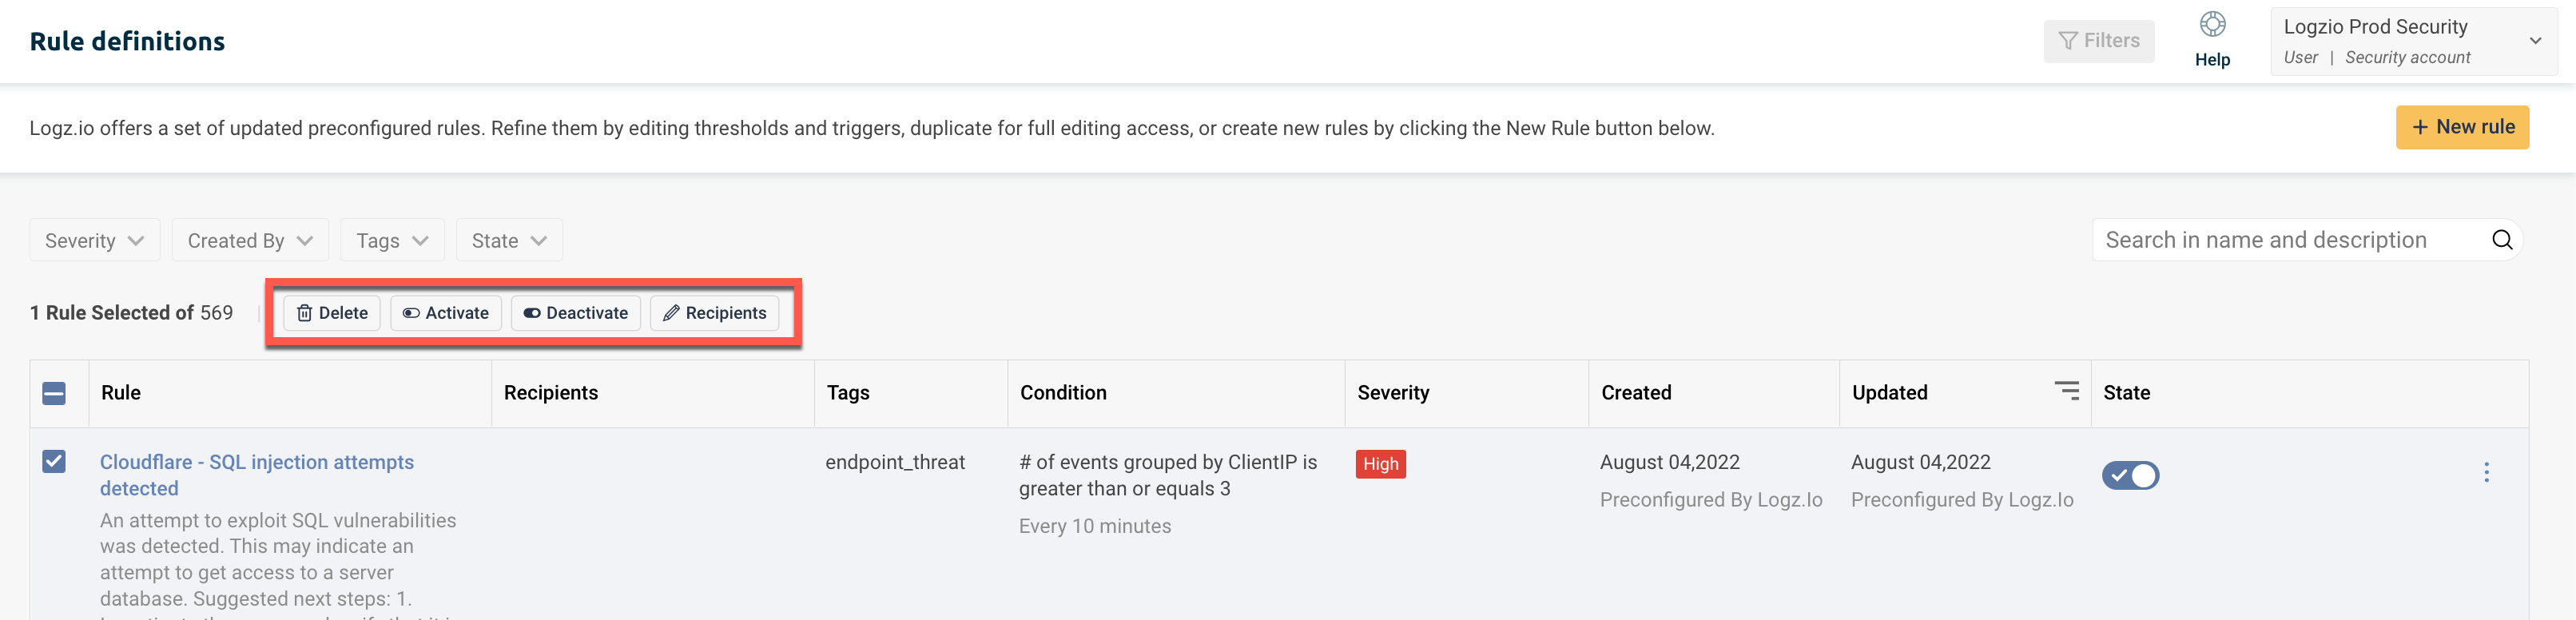
Task: Click the search magnifier icon
Action: click(x=2501, y=240)
